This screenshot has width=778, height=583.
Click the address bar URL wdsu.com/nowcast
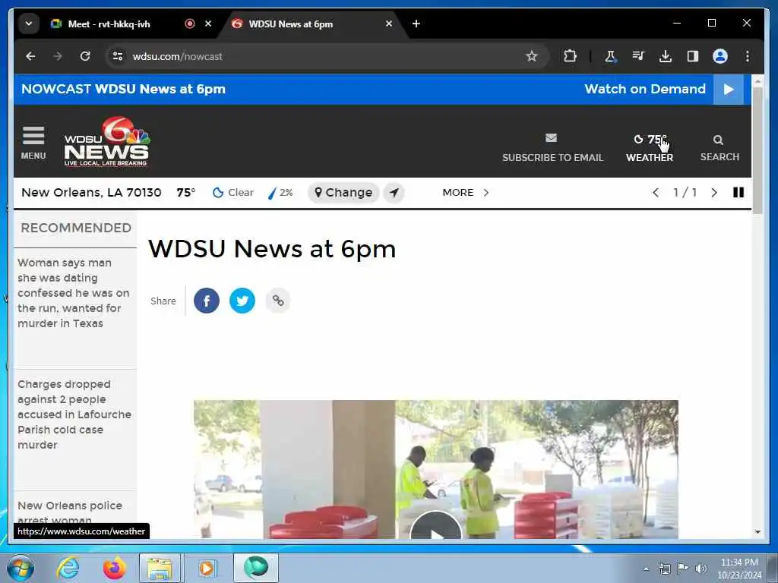click(x=177, y=56)
